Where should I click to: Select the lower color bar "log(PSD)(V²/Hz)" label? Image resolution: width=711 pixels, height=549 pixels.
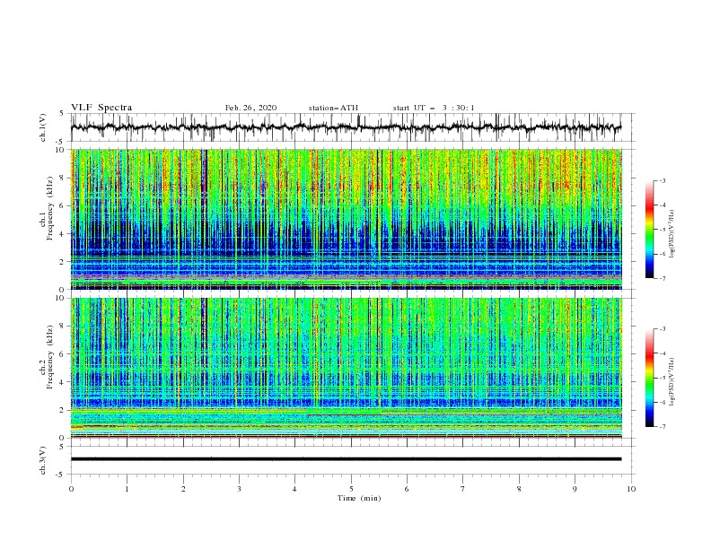(672, 382)
